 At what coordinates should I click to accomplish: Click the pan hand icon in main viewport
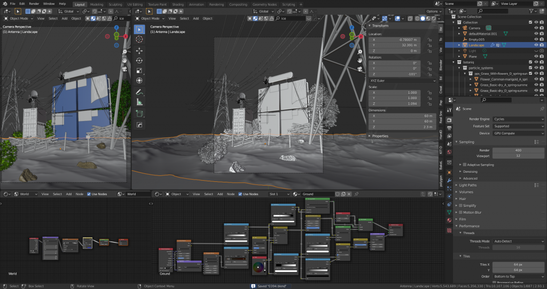pyautogui.click(x=360, y=60)
